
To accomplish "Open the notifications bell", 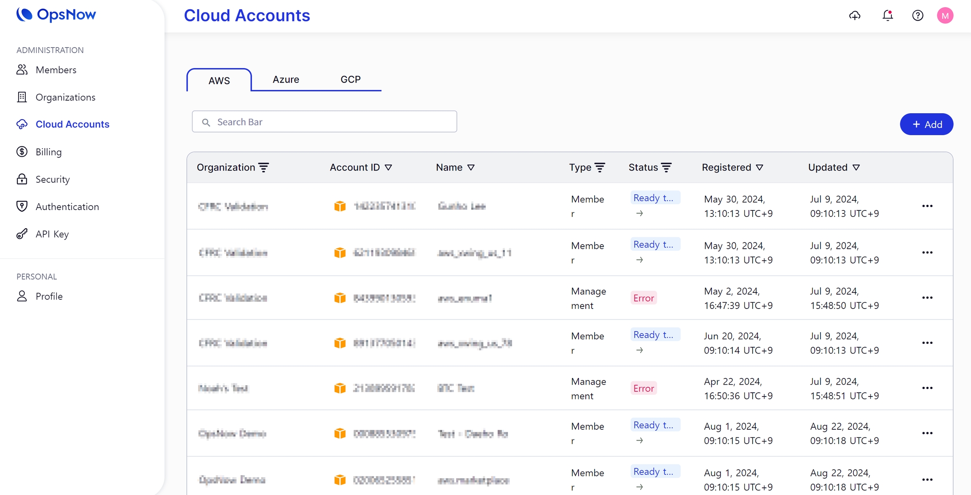I will pyautogui.click(x=888, y=16).
